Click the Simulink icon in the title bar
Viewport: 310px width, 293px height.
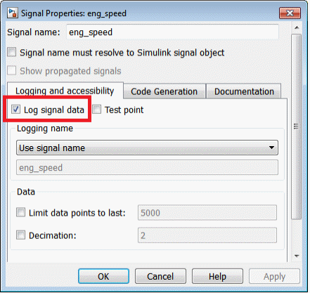point(12,13)
